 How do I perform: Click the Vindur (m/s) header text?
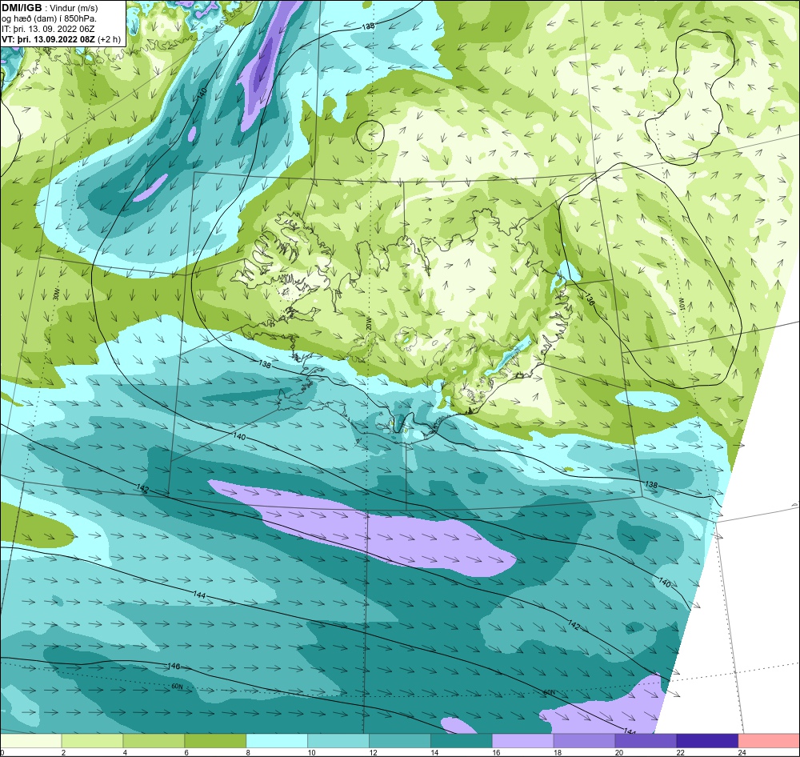74,9
